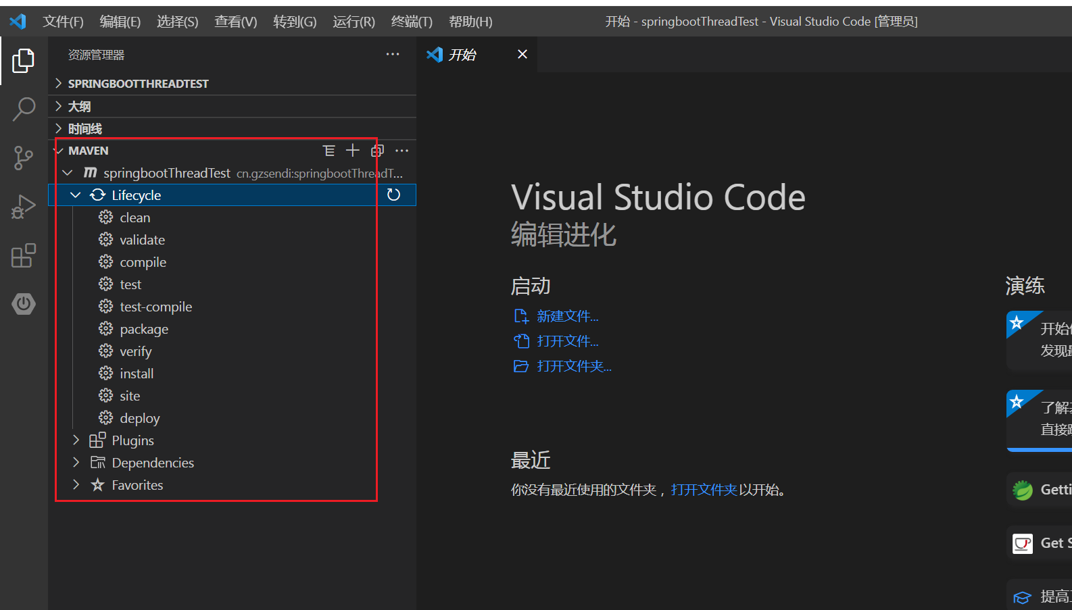Click the explorer panel more actions ellipsis
1072x610 pixels.
(393, 55)
